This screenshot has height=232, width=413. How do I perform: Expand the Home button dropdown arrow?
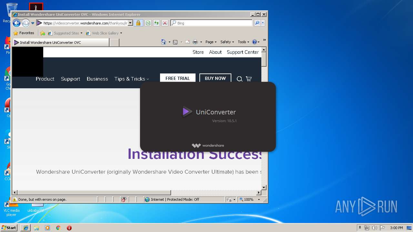click(x=169, y=42)
